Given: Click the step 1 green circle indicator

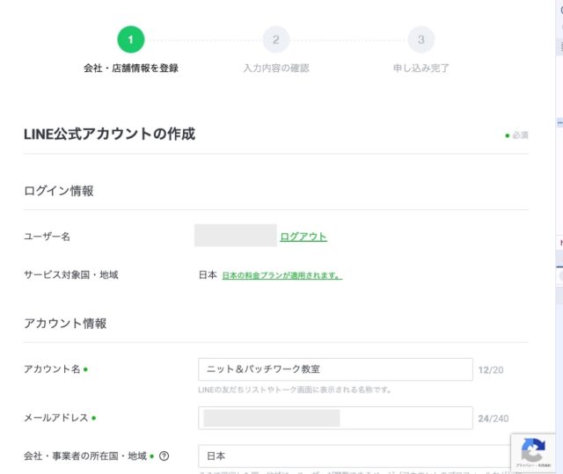Looking at the screenshot, I should click(131, 40).
